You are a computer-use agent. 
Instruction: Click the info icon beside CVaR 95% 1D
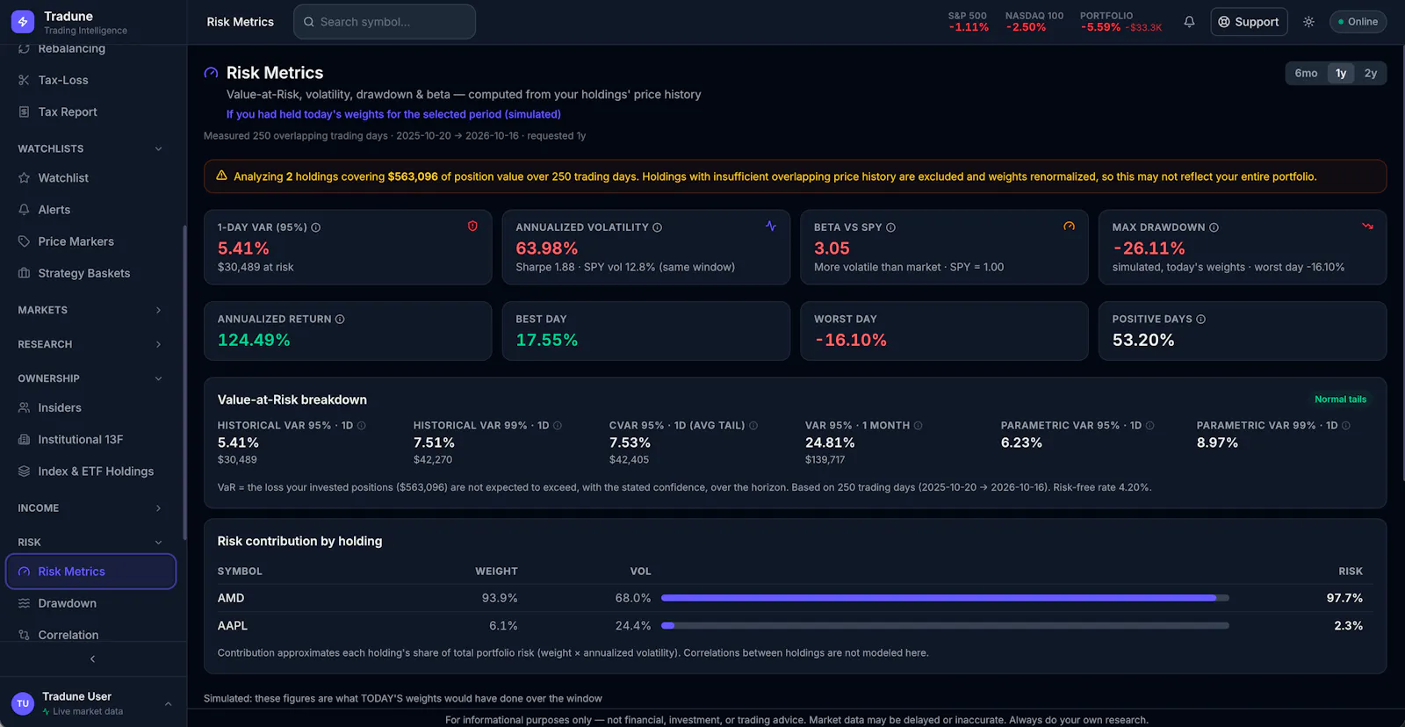[x=753, y=426]
